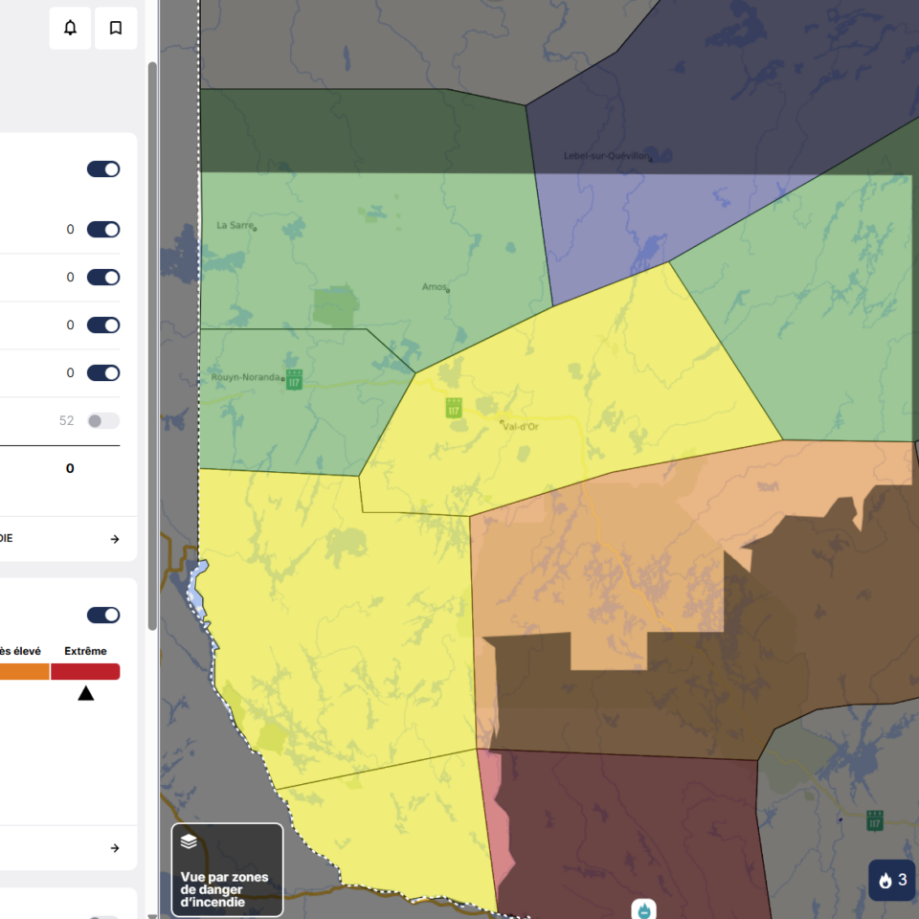Click Route 117 shield beside Rouyn-Noranda
Image resolution: width=919 pixels, height=919 pixels.
294,379
